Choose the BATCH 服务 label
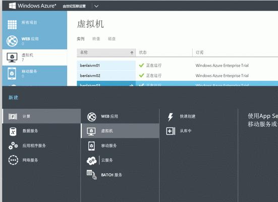Screen dimensions: 278x202 point(112,175)
